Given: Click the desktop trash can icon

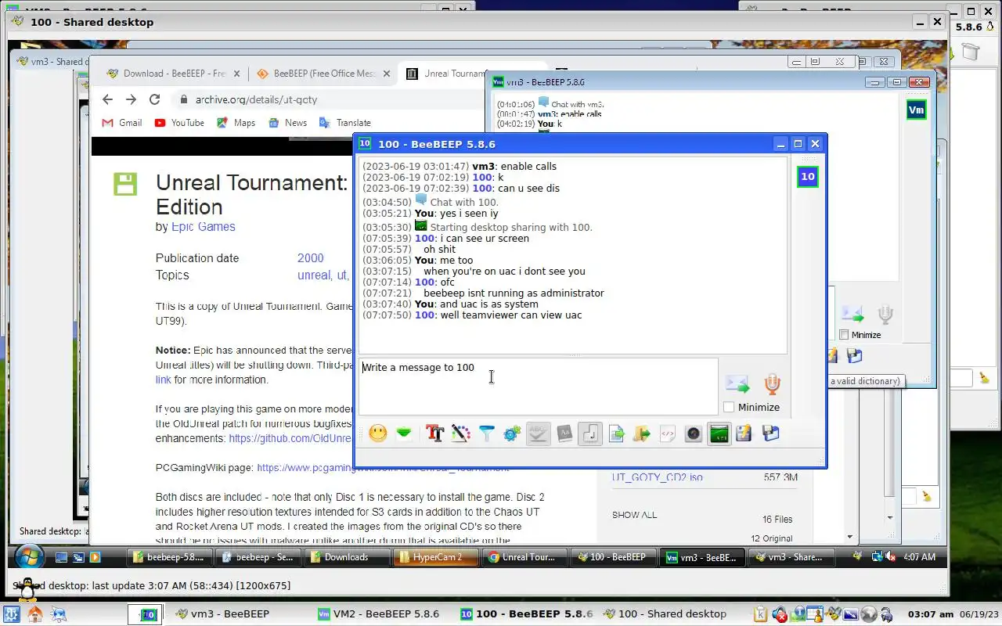Looking at the screenshot, I should [x=970, y=52].
